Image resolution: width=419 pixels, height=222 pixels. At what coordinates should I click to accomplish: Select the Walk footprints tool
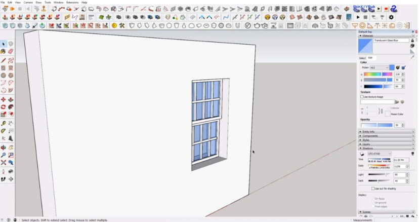point(3,179)
